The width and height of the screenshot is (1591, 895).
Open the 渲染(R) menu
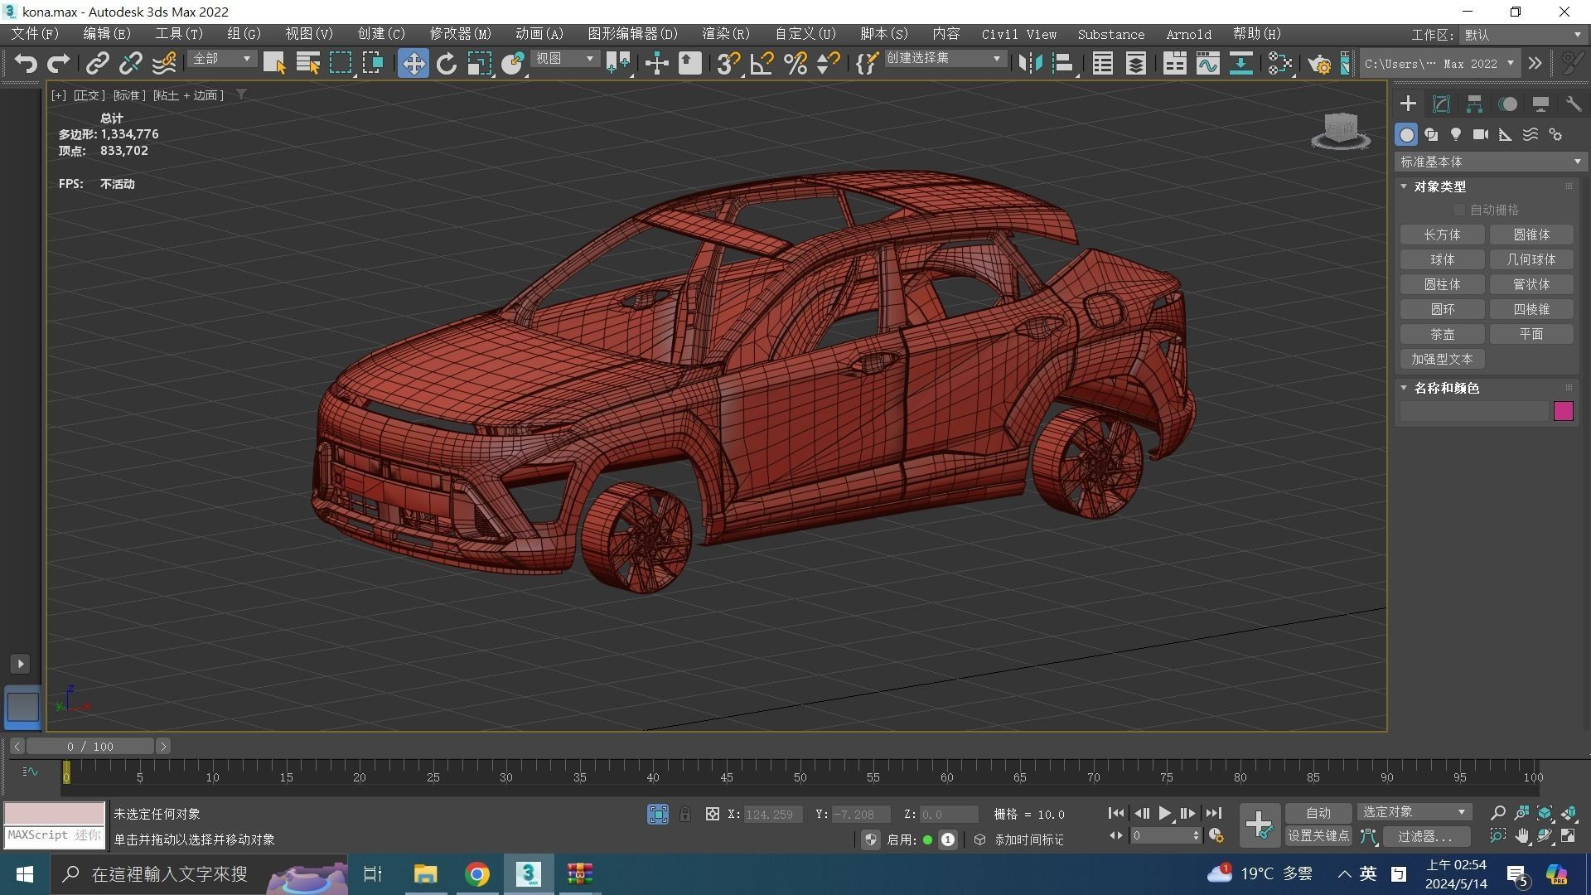pyautogui.click(x=725, y=34)
